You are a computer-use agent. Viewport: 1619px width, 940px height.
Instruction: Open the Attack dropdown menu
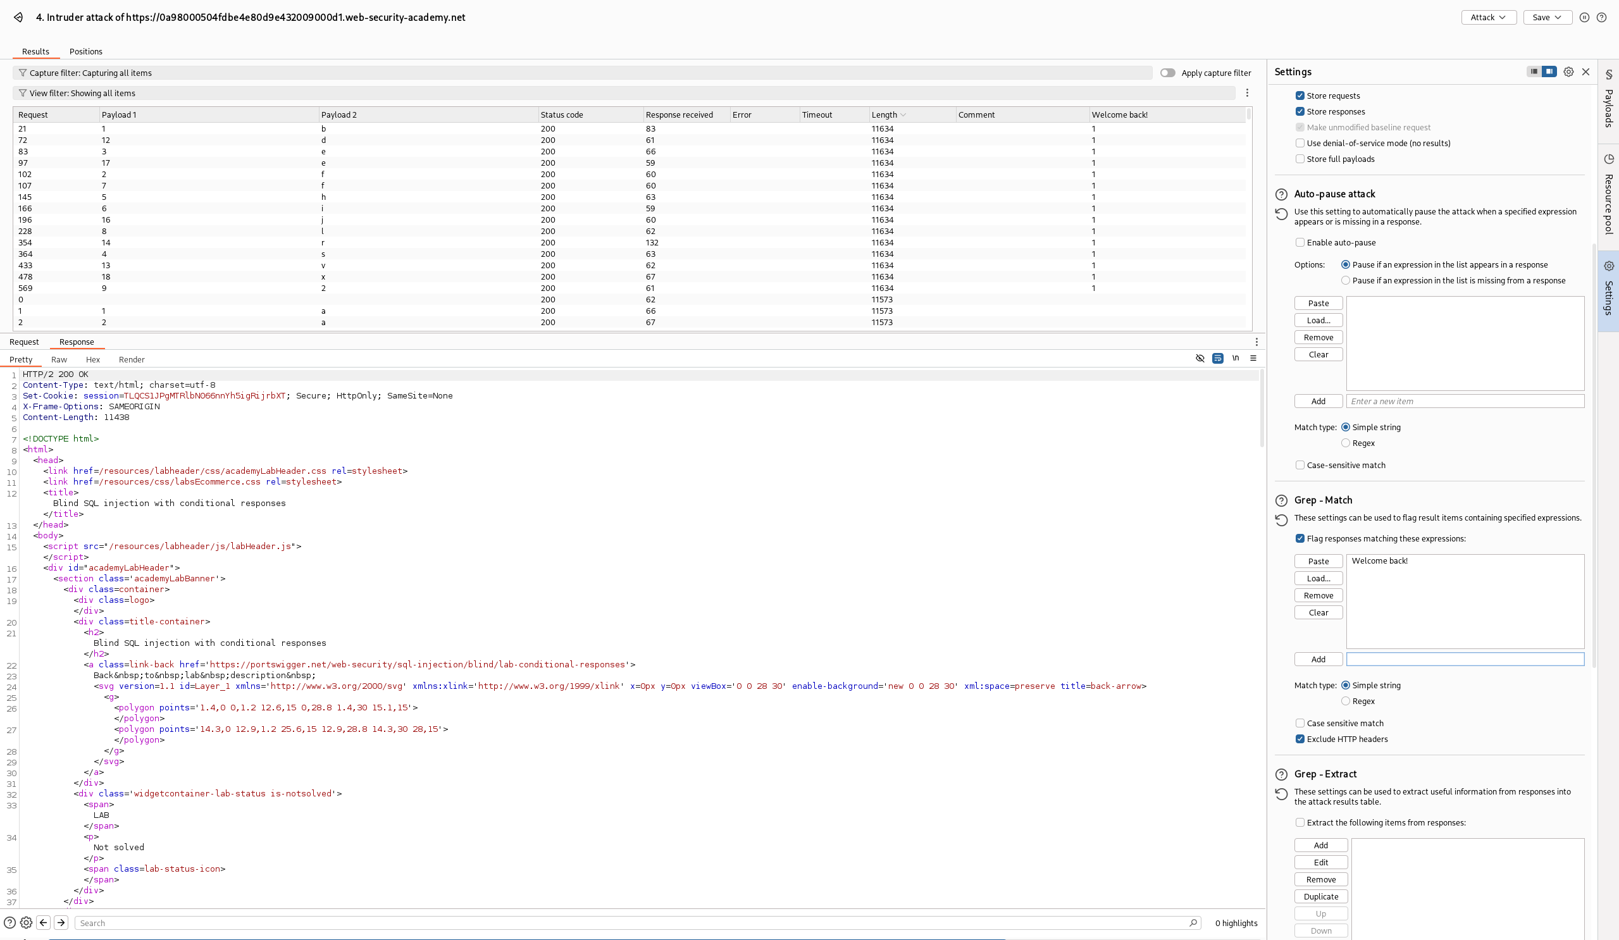point(1488,17)
